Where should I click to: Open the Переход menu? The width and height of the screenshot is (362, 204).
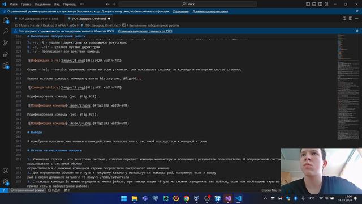(69, 4)
